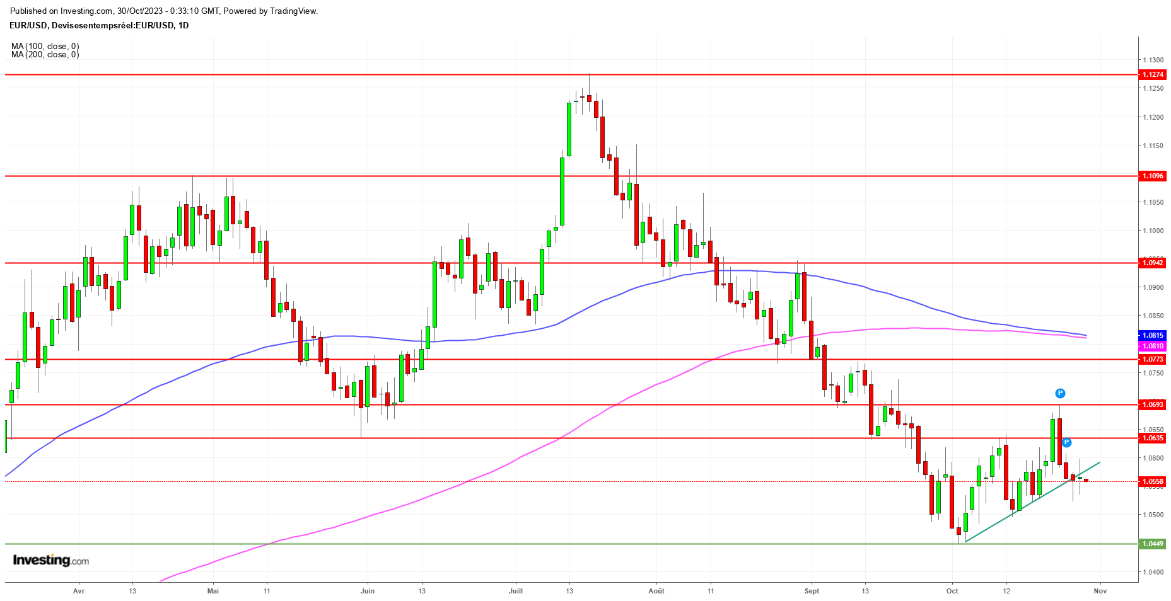The height and width of the screenshot is (601, 1171).
Task: Click the blue P marker beside the 1.0635 line
Action: (1066, 442)
